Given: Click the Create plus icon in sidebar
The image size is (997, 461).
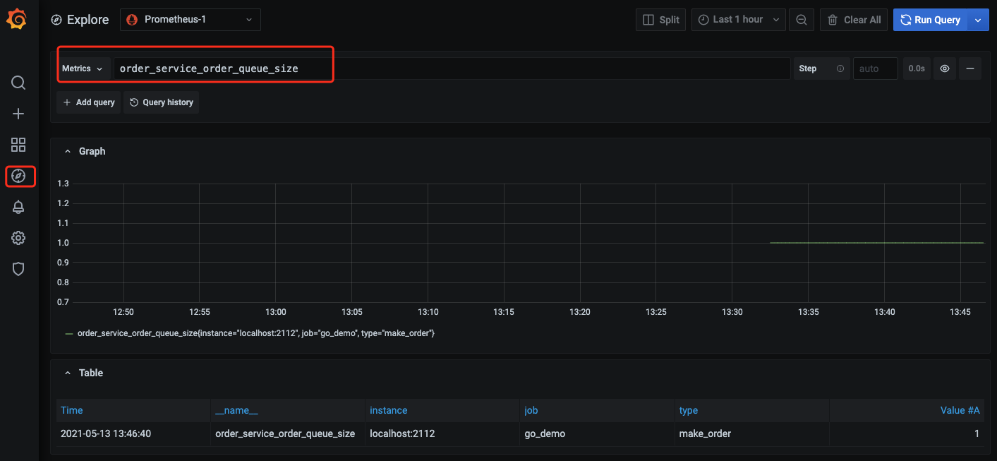Looking at the screenshot, I should click(18, 114).
